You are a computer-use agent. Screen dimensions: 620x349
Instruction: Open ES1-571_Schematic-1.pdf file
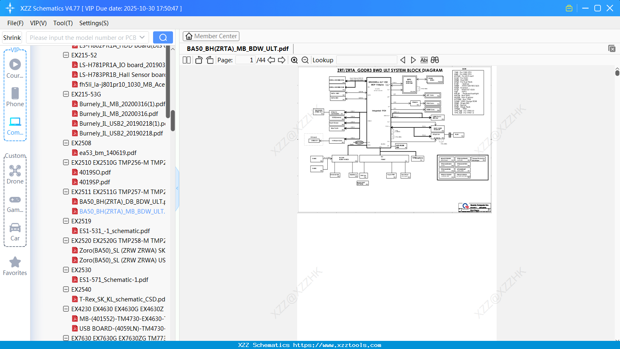(110, 279)
